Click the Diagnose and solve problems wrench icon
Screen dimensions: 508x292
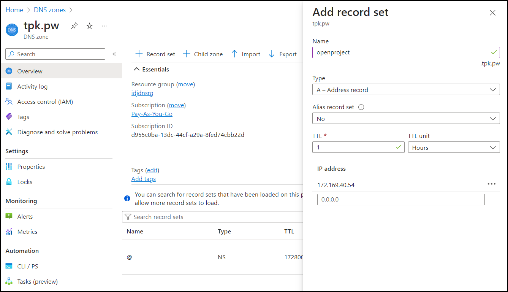click(9, 132)
